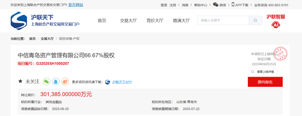Click the APP下载 link
This screenshot has width=302, height=116.
(x=242, y=5)
